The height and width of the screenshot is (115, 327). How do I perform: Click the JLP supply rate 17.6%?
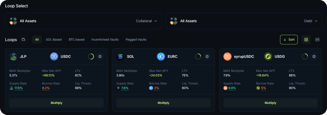tap(19, 88)
